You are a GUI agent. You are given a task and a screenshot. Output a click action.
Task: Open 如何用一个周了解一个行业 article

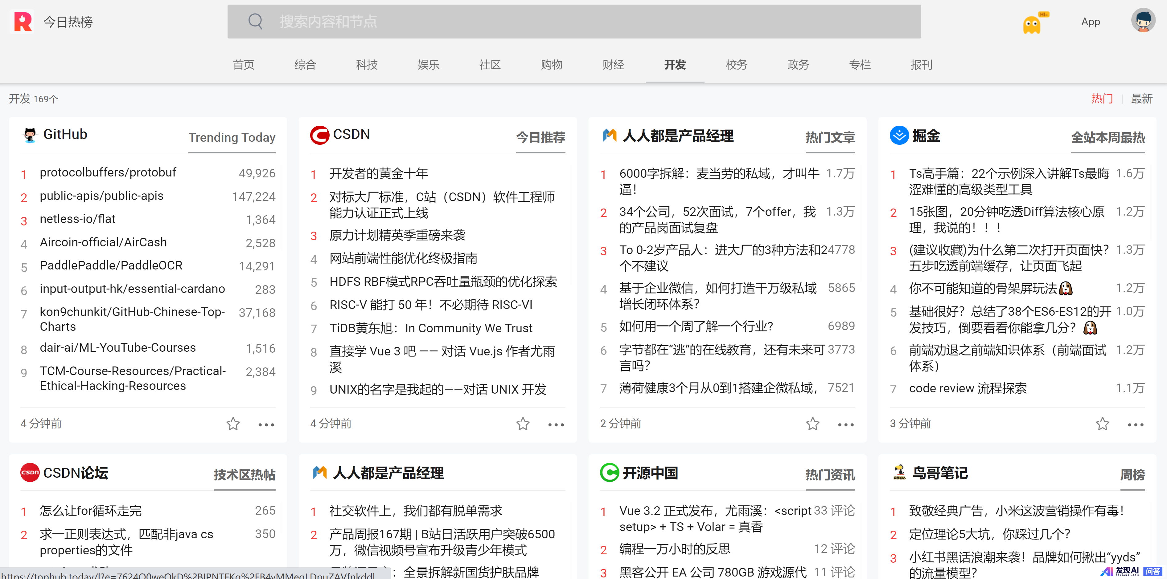[x=696, y=326]
